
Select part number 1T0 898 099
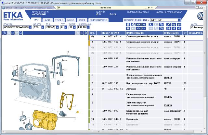coord(110,58)
